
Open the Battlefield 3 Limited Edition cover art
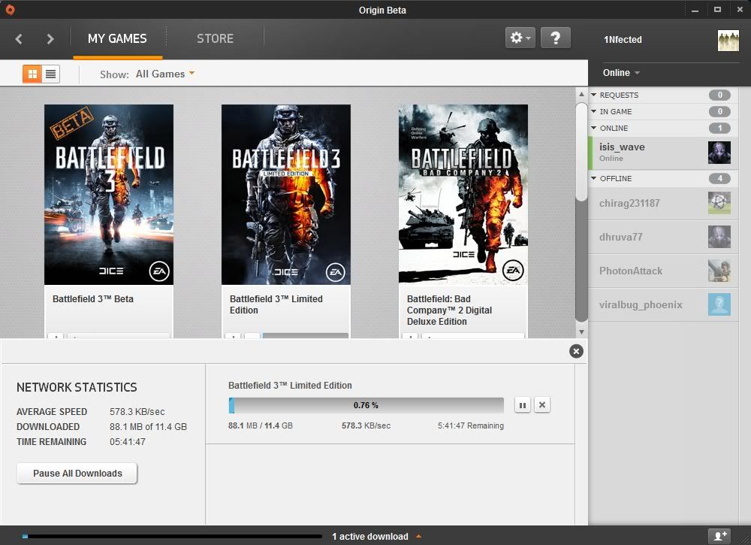(286, 195)
